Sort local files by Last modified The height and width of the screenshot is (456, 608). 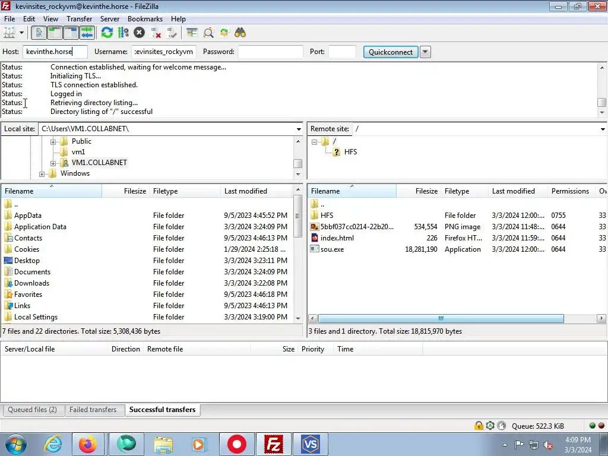click(256, 191)
